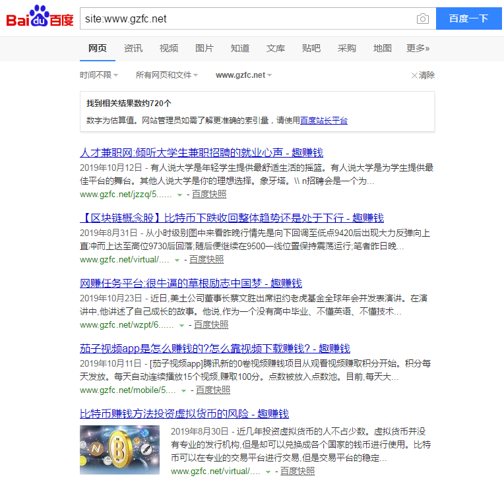Click the www.gzfc.net/jzzq/5 URL
The width and height of the screenshot is (504, 486).
tap(126, 195)
